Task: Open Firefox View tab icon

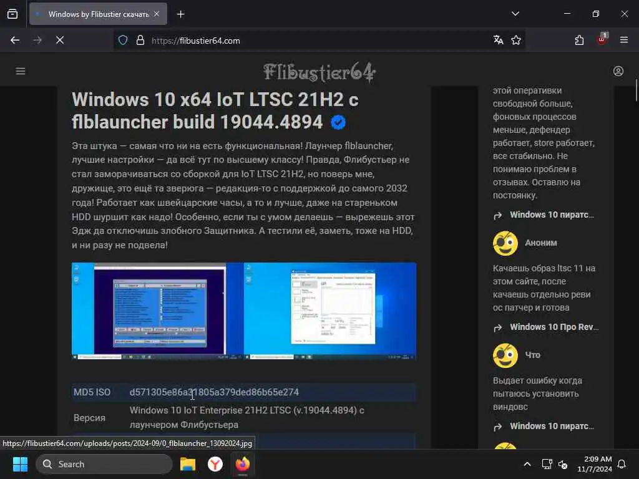Action: click(x=12, y=14)
